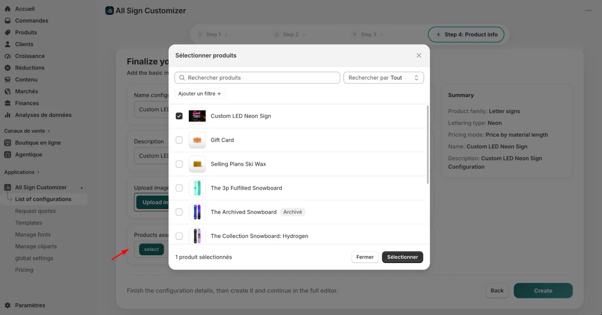602x315 pixels.
Task: Open the Rechercher par Tout dropdown
Action: click(x=384, y=78)
